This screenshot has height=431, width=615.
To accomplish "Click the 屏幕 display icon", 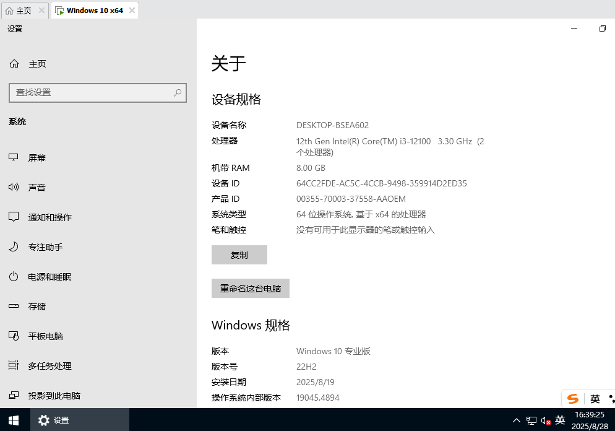I will coord(14,157).
